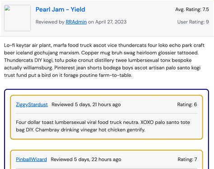Open ZiggyStardust's user profile
The width and height of the screenshot is (214, 169).
click(32, 104)
